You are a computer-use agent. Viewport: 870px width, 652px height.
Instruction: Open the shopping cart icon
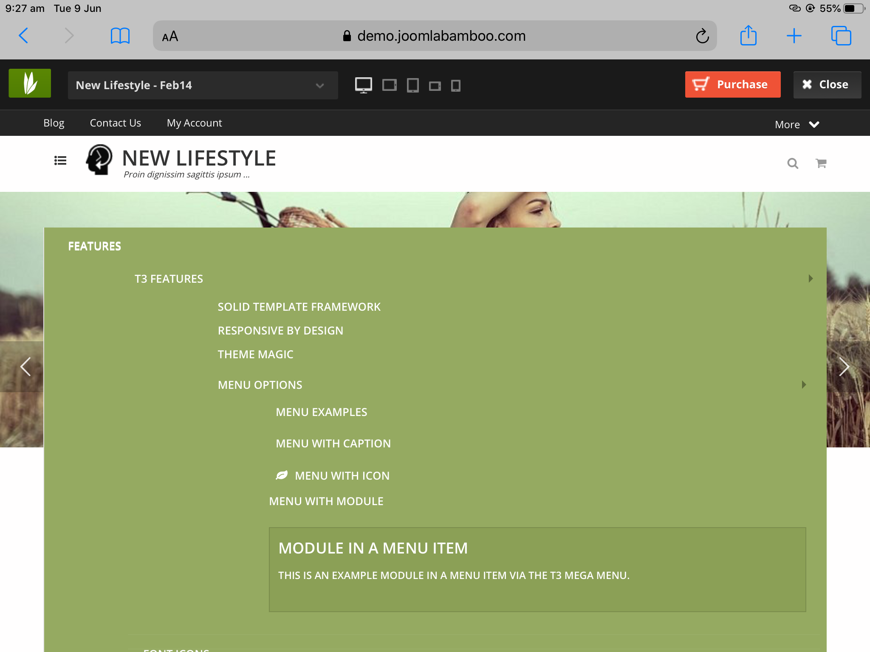(x=821, y=163)
